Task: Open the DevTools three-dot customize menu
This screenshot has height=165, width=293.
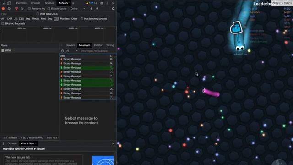Action: tap(108, 3)
